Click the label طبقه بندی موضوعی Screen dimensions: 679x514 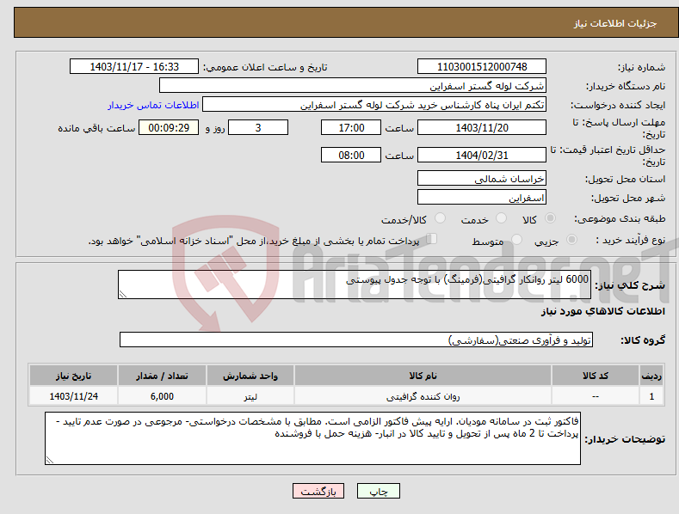coord(620,218)
